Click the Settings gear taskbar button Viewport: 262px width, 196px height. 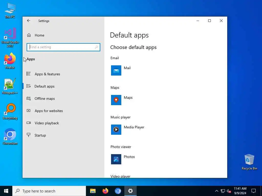130,191
